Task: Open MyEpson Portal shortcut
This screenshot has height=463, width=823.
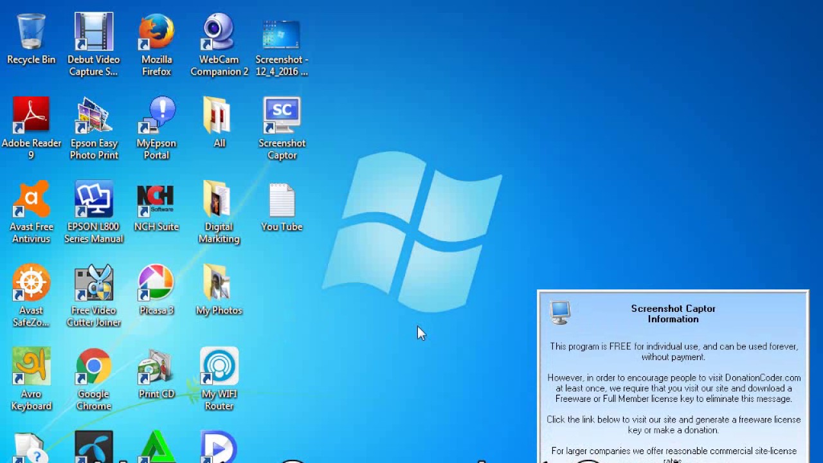Action: click(x=156, y=129)
